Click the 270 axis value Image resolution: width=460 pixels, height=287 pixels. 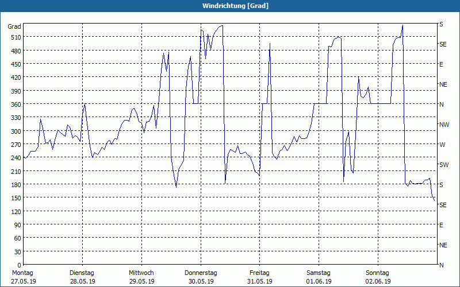click(x=17, y=145)
